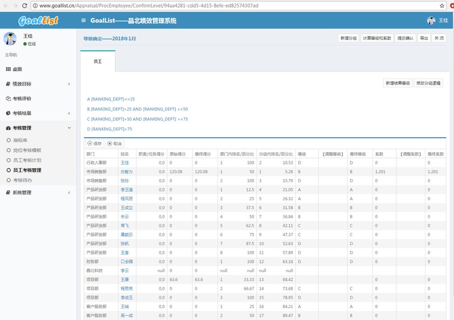The image size is (454, 320).
Task: Select 岗位考核模板 in the sidebar submenu
Action: click(x=27, y=150)
